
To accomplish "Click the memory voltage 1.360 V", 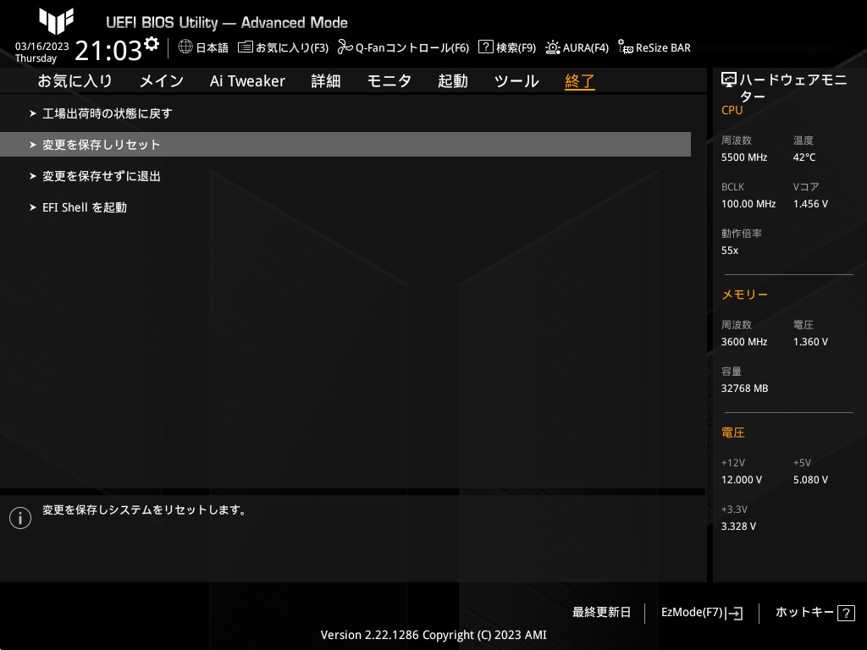I will tap(810, 342).
